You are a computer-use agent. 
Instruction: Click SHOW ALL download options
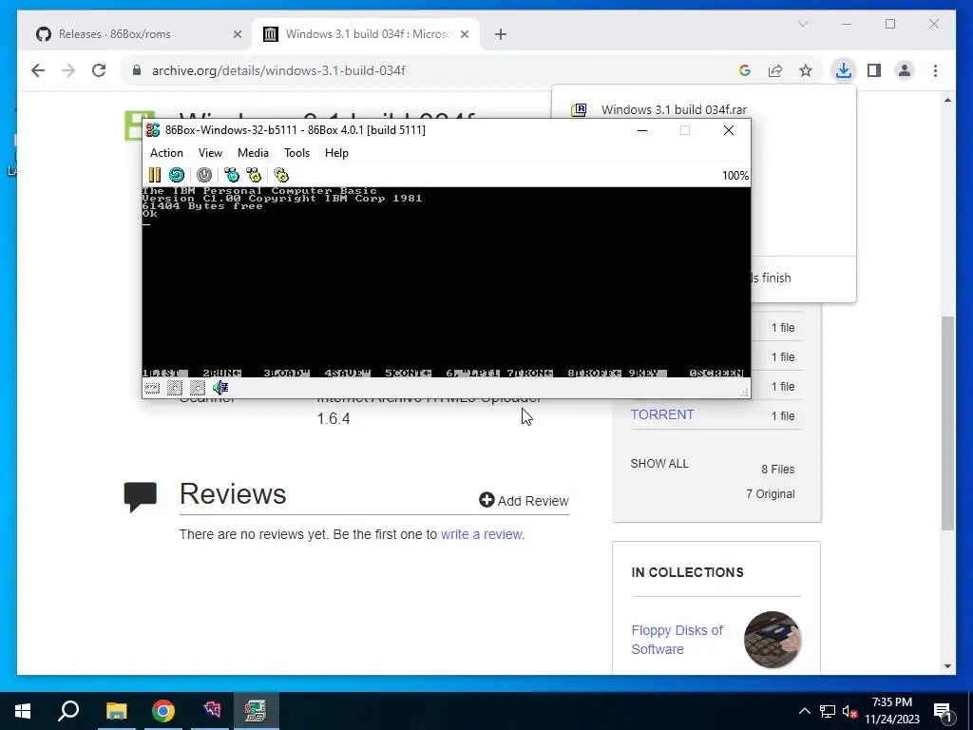[x=659, y=464]
